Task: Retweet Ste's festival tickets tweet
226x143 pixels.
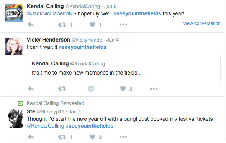Action: coord(62,137)
